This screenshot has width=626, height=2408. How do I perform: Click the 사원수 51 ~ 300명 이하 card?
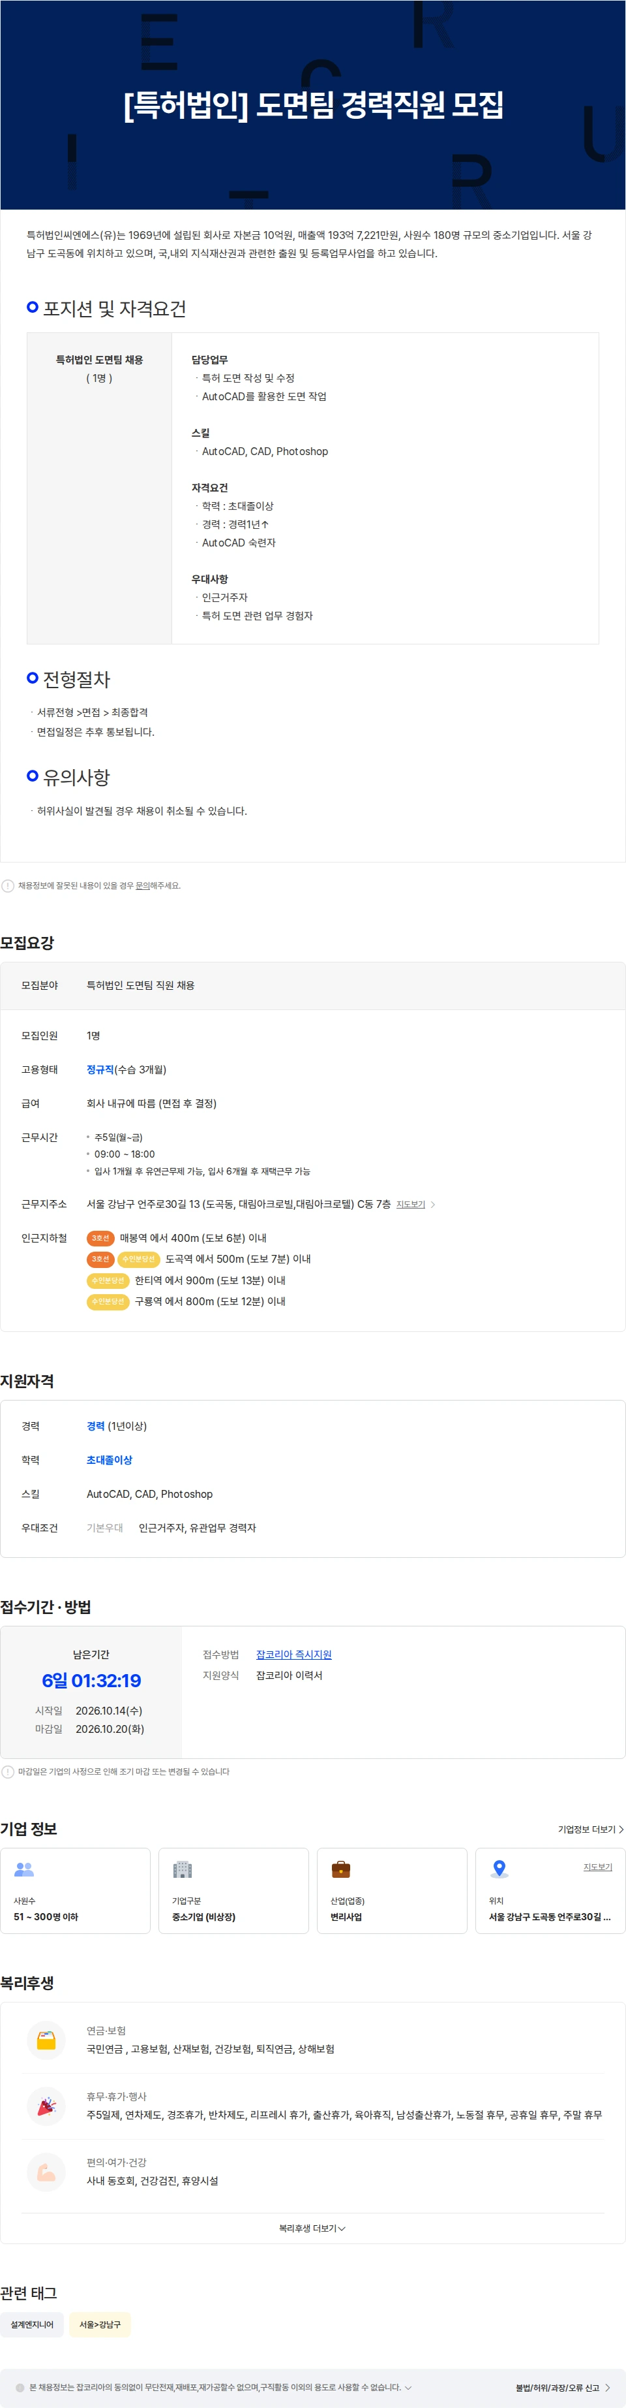click(76, 1891)
